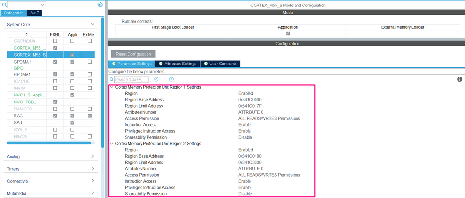The image size is (465, 198).
Task: Open the category search dropdown
Action: (42, 5)
